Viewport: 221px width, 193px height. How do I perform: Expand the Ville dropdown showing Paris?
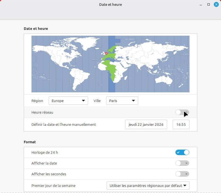pyautogui.click(x=122, y=101)
